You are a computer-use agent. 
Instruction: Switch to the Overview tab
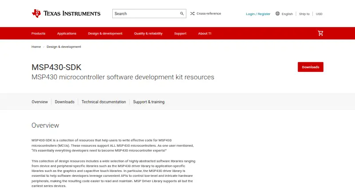[39, 102]
